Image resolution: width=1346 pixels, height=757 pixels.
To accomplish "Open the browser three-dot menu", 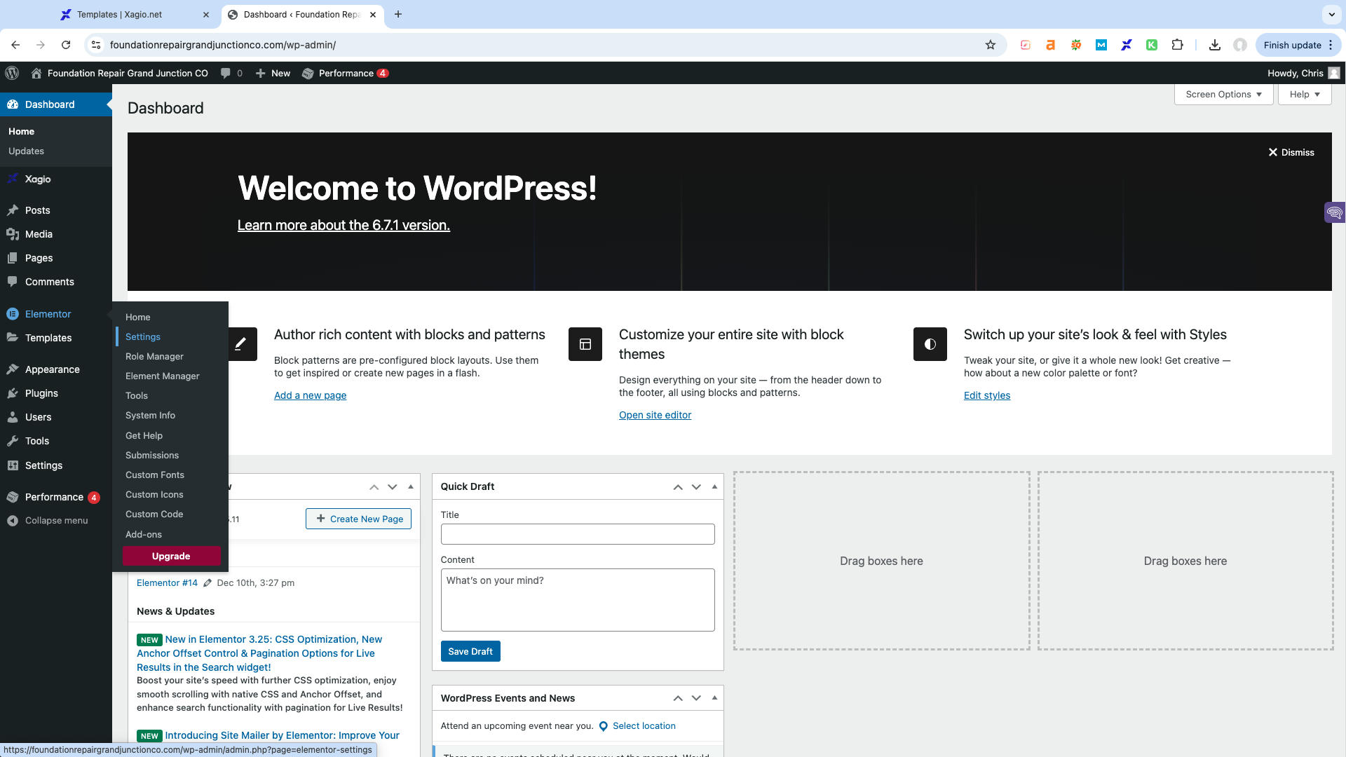I will 1331,45.
